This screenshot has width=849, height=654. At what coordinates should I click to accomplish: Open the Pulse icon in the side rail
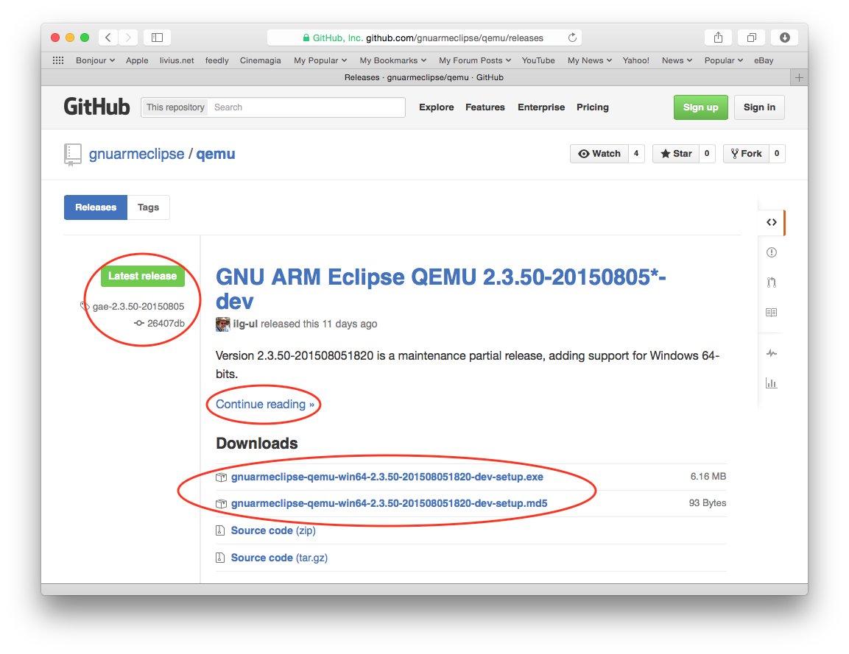772,353
